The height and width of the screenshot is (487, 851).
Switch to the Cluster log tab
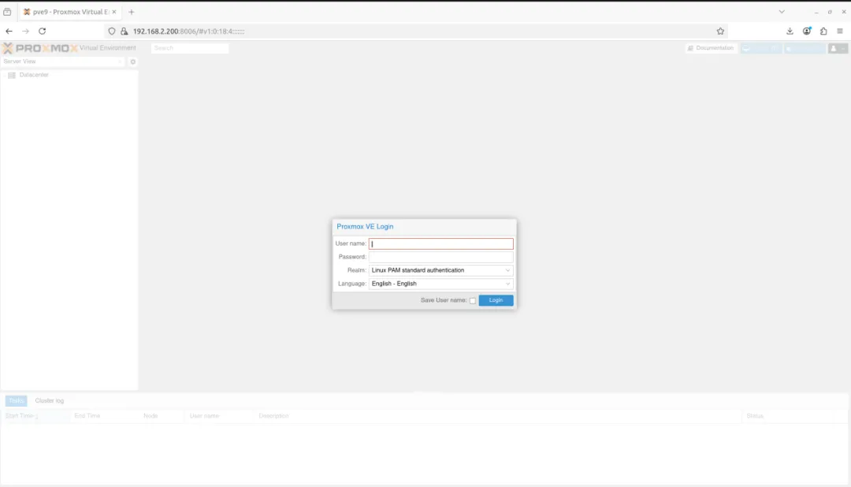(x=50, y=400)
